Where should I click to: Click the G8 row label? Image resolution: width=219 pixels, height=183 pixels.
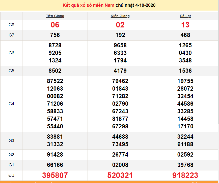11,25
